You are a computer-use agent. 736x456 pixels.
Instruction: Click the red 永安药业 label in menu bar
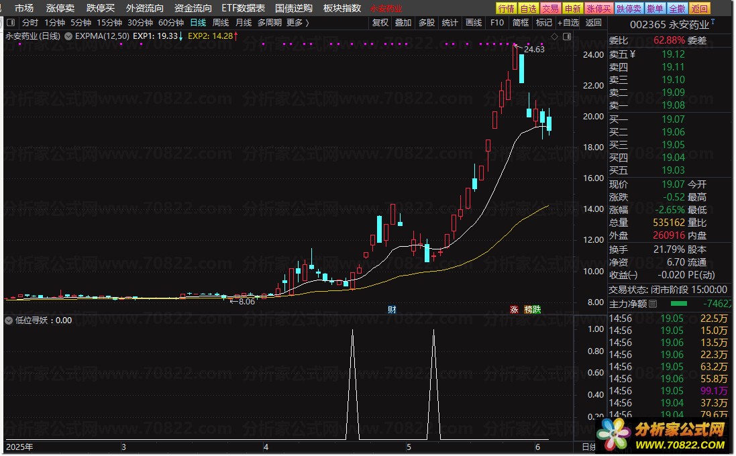[x=386, y=9]
